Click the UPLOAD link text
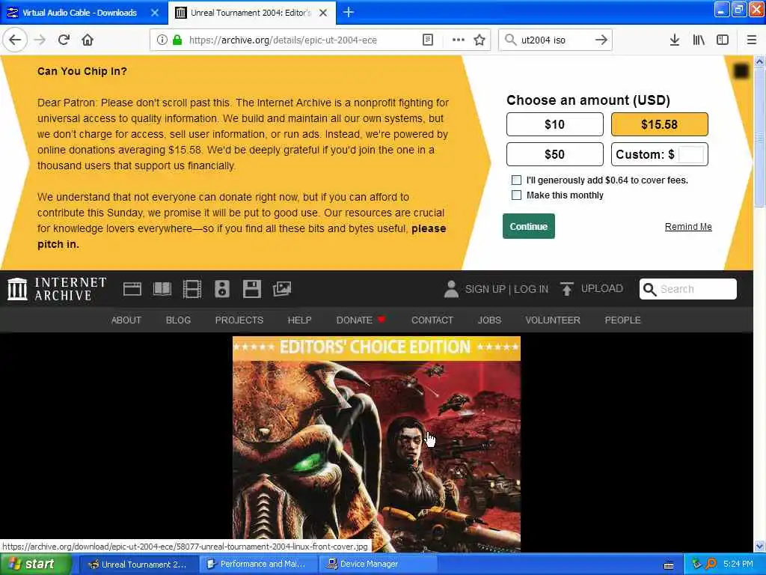This screenshot has width=766, height=575. pyautogui.click(x=602, y=288)
